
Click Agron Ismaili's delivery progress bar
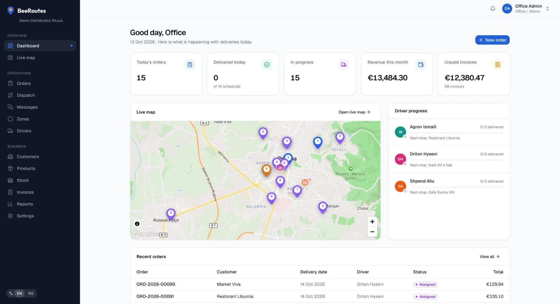coord(457,133)
